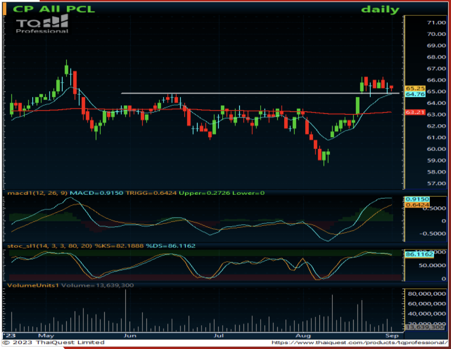Click the %DS=86.1162 stochastic readout

coord(171,246)
